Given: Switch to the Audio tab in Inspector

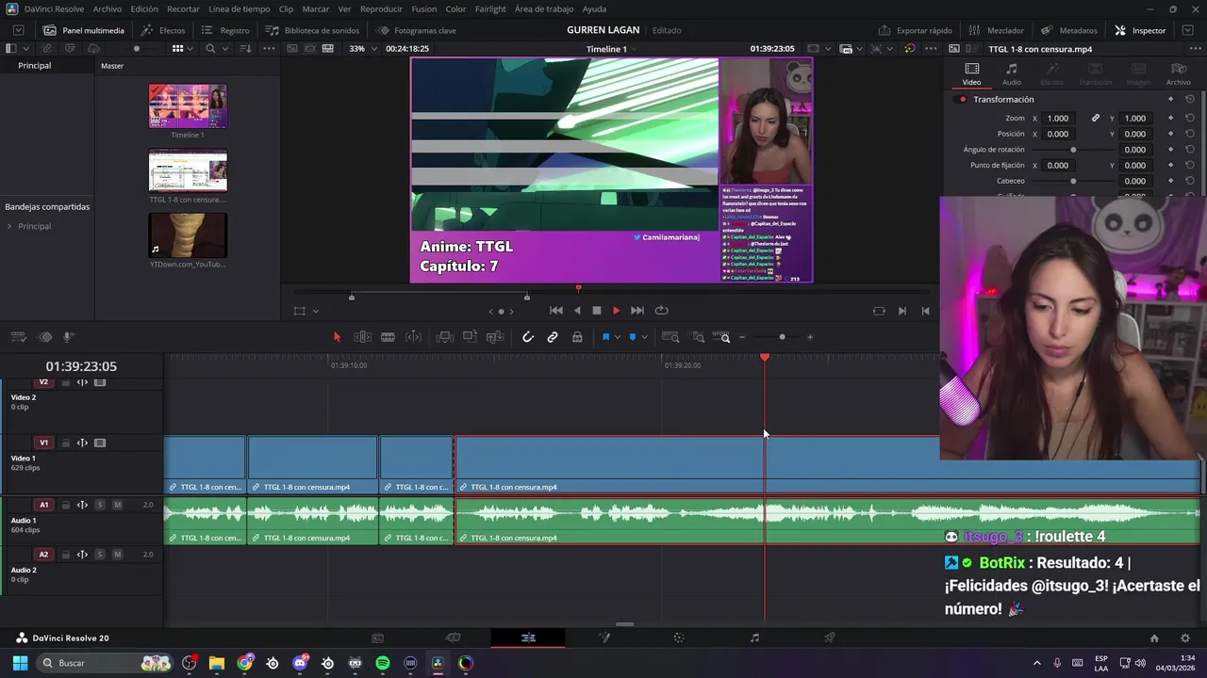Looking at the screenshot, I should 1011,74.
